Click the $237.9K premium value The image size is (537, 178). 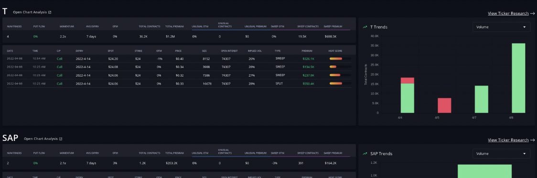pos(308,75)
